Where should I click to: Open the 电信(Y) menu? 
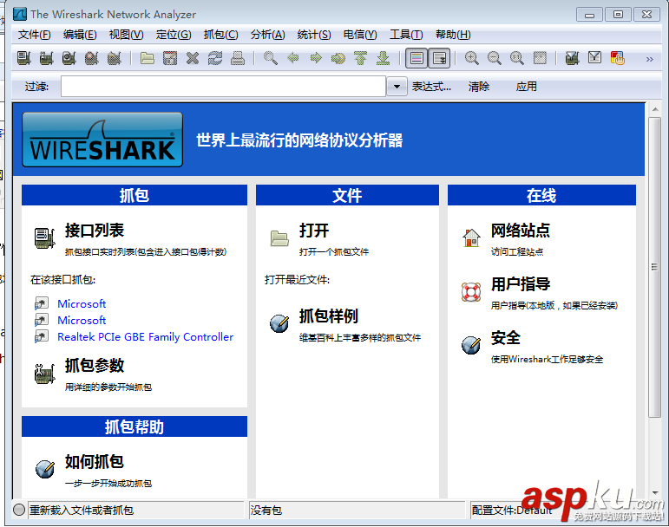360,35
